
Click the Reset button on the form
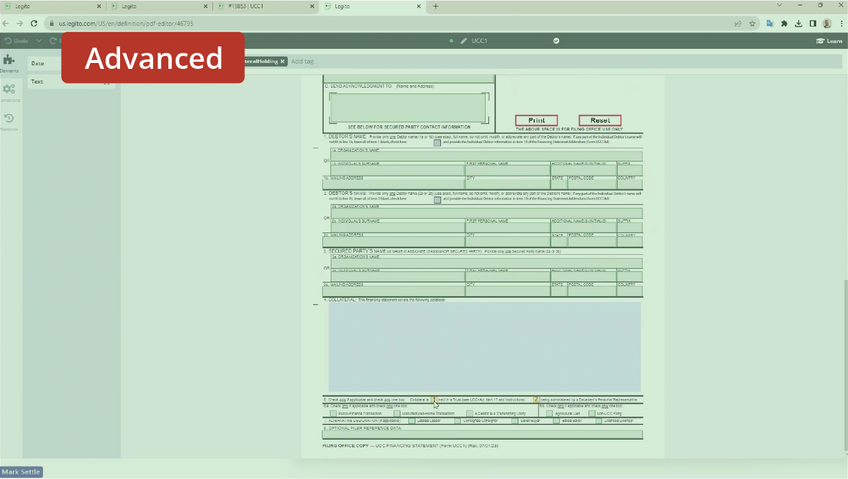click(600, 120)
